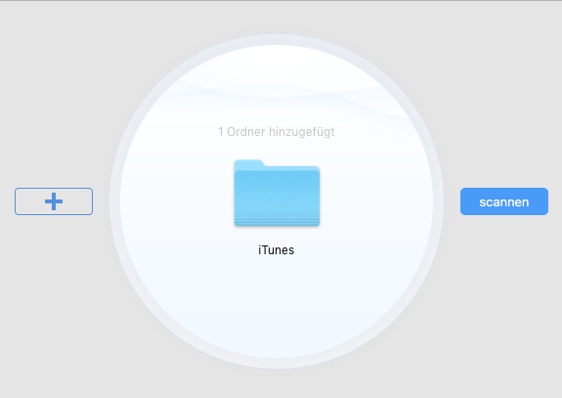Select the iTunes folder icon
Viewport: 562px width, 398px height.
[277, 193]
